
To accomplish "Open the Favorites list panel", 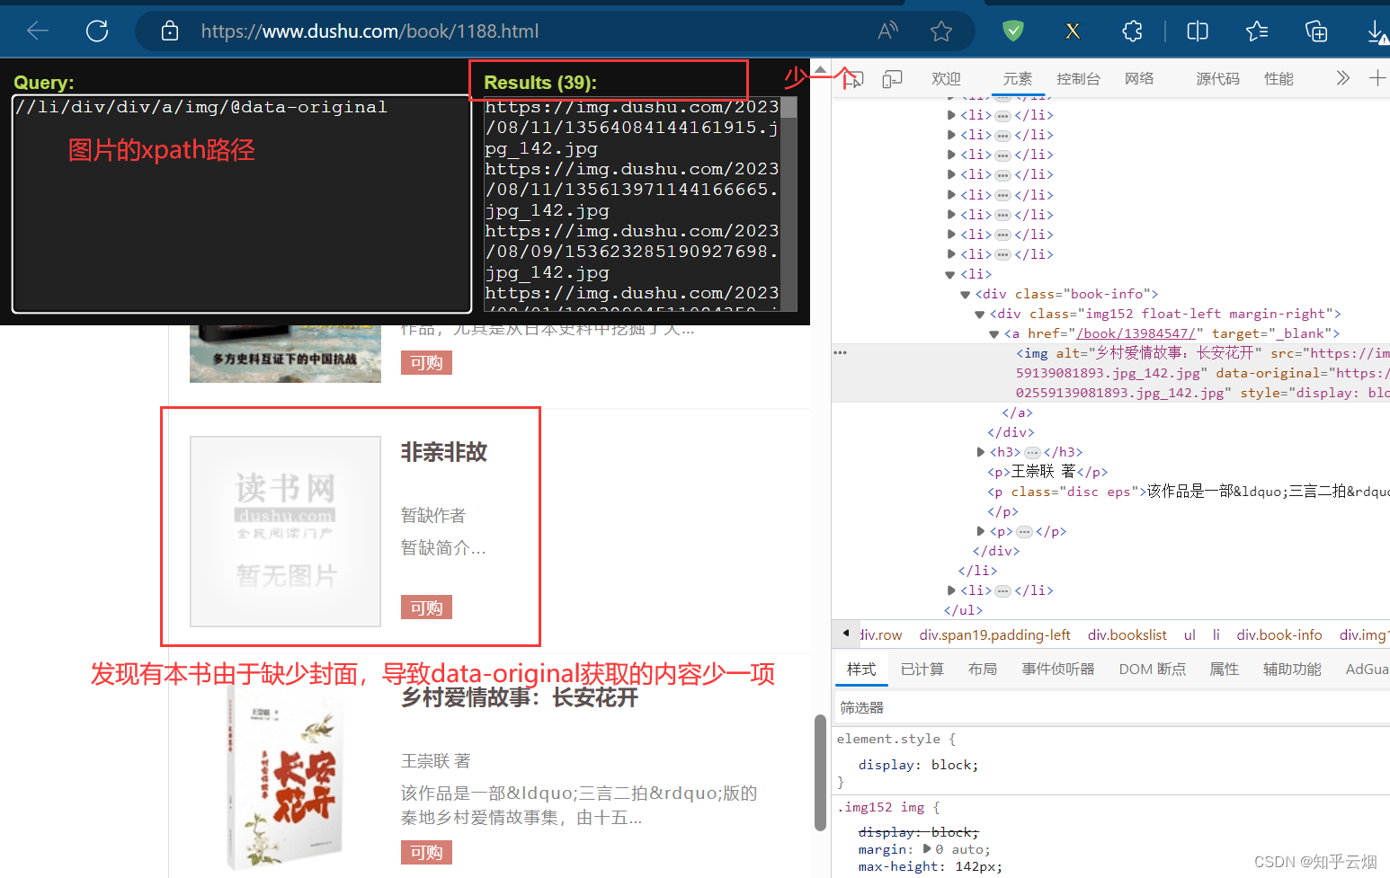I will pos(1257,31).
